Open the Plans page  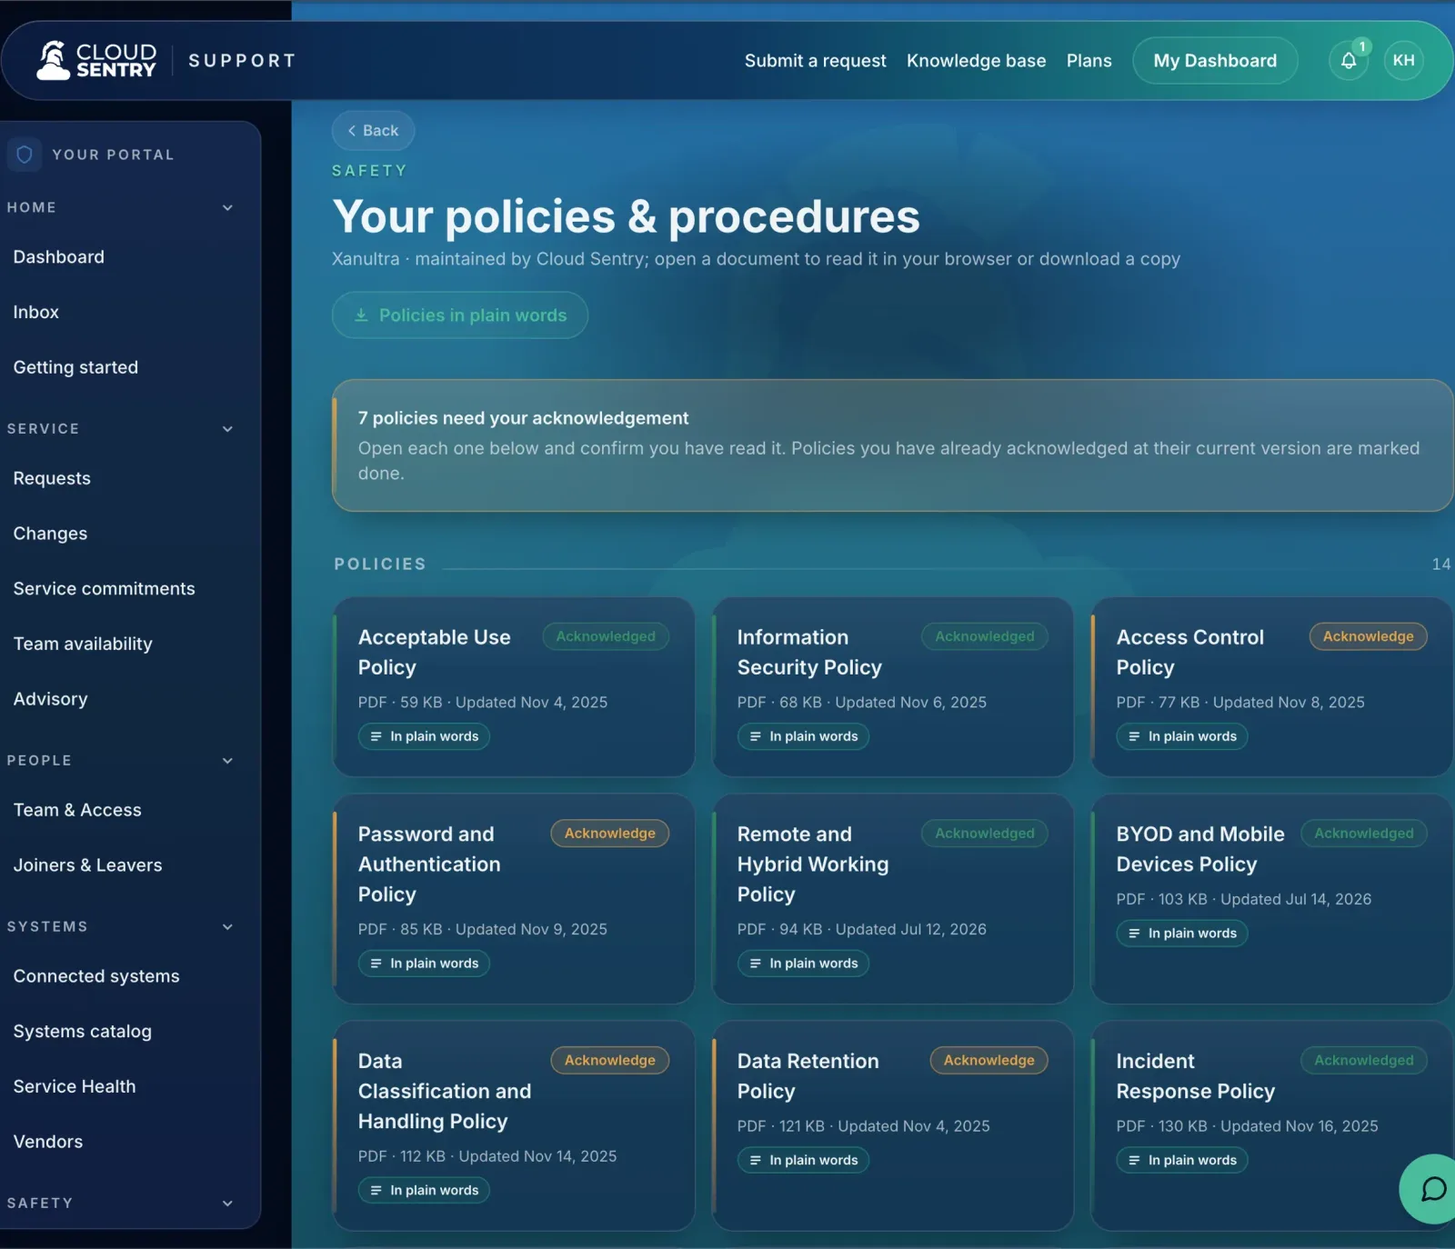1089,61
